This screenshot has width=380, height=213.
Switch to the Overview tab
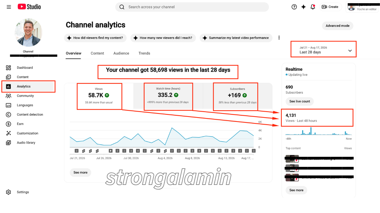(x=73, y=53)
